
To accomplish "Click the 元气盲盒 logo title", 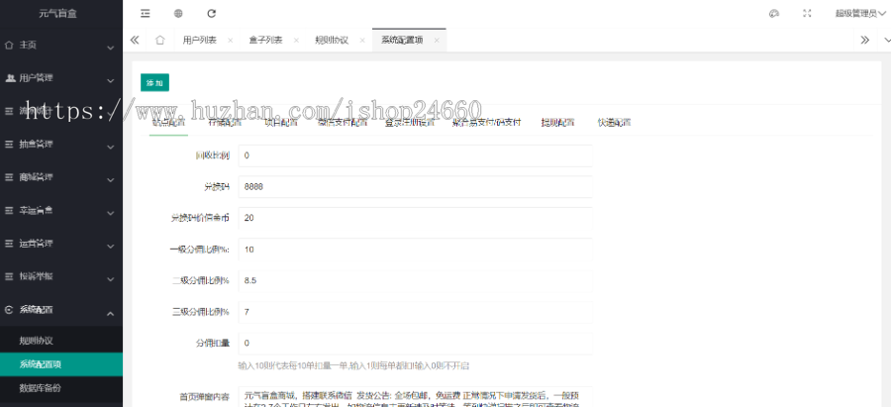I will tap(57, 14).
